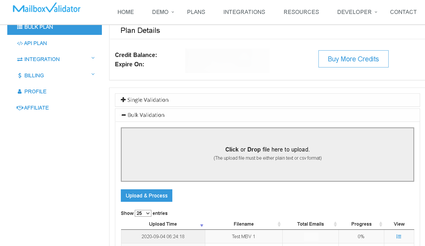The width and height of the screenshot is (425, 246).
Task: Click the MailboxValidator logo
Action: coord(47,8)
